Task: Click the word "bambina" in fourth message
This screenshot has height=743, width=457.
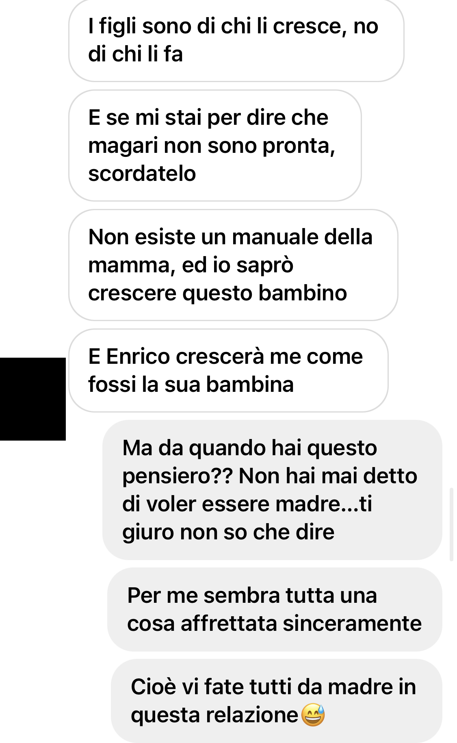Action: click(x=250, y=385)
